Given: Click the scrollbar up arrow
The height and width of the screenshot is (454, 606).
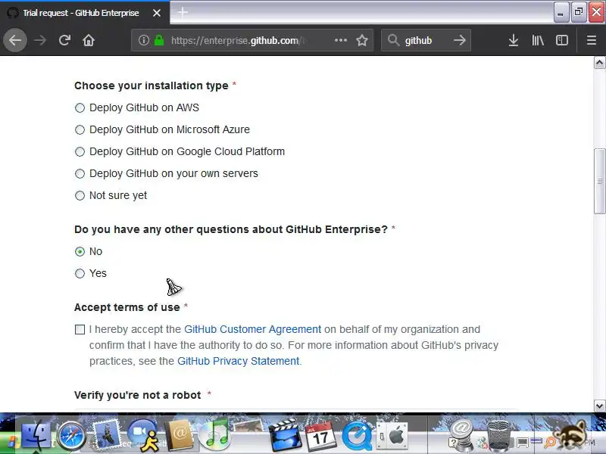Looking at the screenshot, I should [599, 63].
